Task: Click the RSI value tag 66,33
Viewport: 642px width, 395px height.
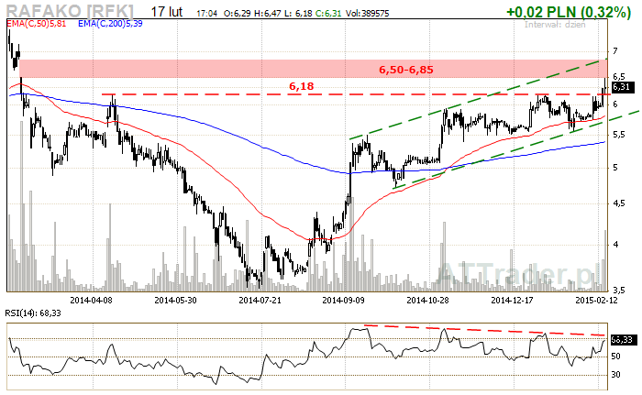Action: pyautogui.click(x=623, y=340)
